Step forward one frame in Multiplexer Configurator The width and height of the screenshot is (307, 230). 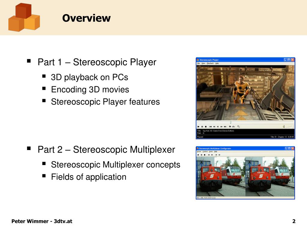tap(219, 155)
